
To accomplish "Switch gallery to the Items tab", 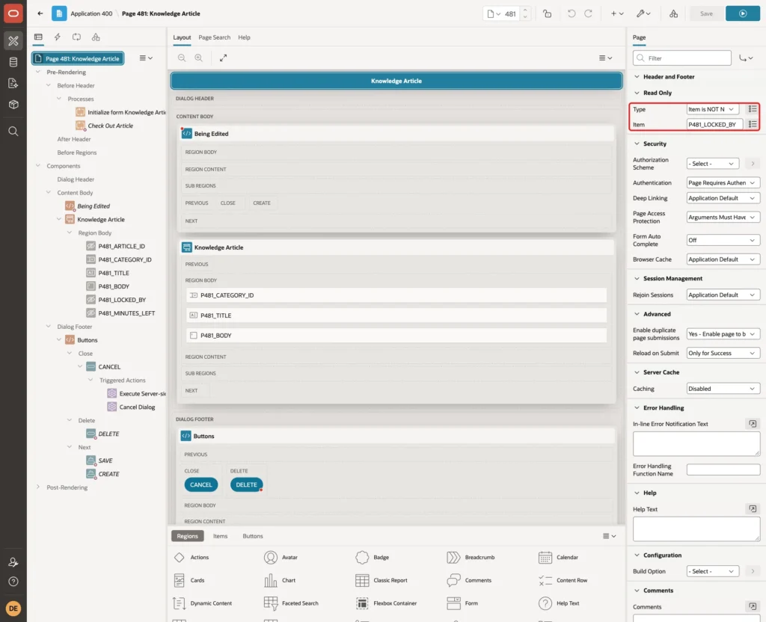I will pyautogui.click(x=221, y=537).
